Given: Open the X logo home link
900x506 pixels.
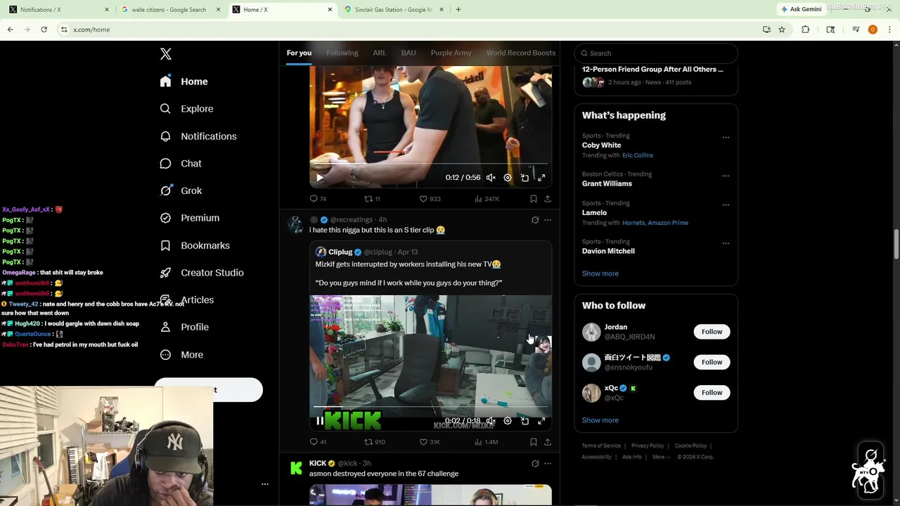Looking at the screenshot, I should 166,54.
